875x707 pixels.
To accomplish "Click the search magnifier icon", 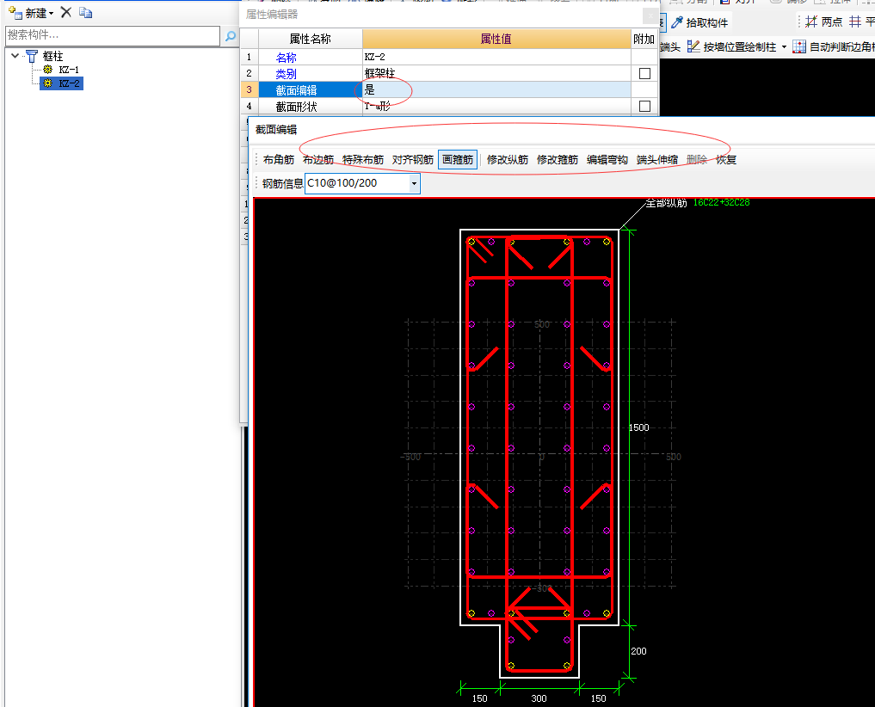I will coord(231,36).
